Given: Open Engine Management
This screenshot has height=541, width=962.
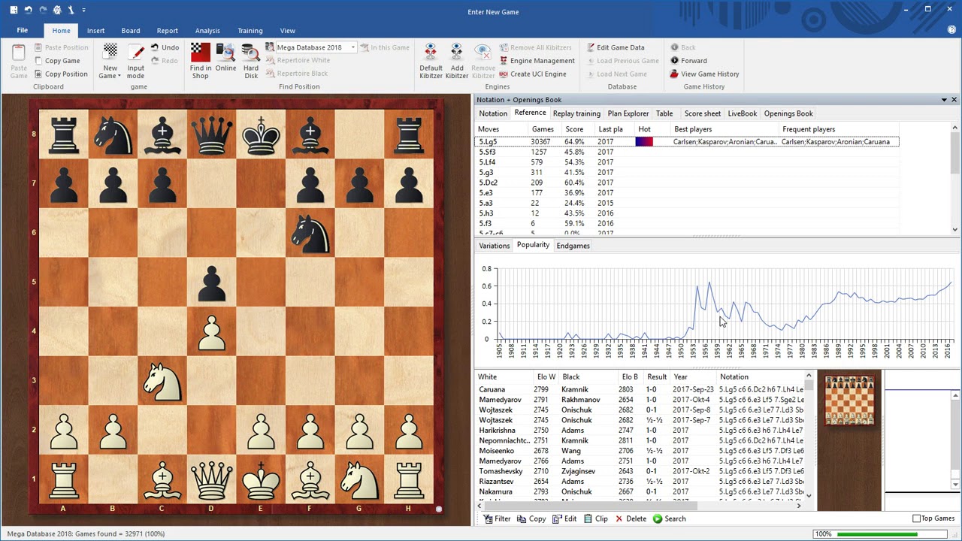Looking at the screenshot, I should [x=536, y=61].
